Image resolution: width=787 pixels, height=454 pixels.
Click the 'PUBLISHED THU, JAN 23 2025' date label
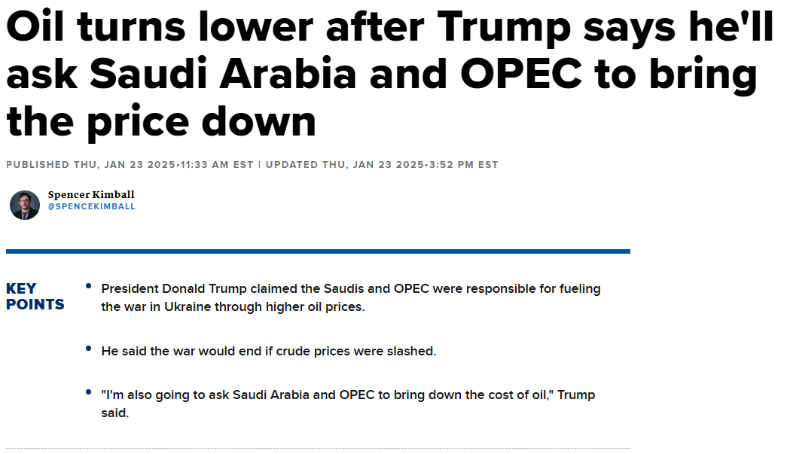pos(91,165)
